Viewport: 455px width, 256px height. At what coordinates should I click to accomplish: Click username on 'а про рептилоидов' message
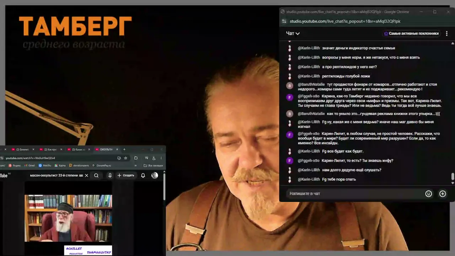309,67
